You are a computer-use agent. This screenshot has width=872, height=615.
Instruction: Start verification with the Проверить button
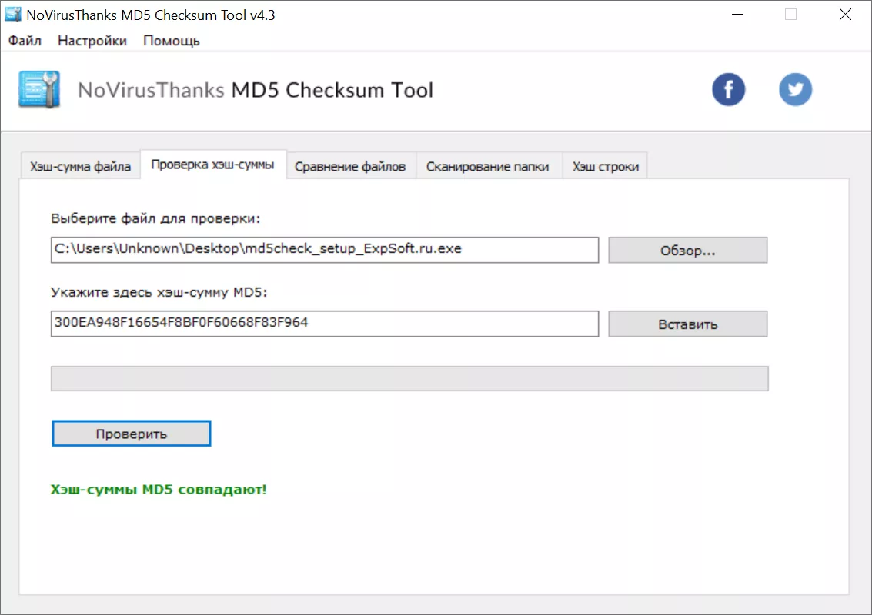tap(132, 434)
